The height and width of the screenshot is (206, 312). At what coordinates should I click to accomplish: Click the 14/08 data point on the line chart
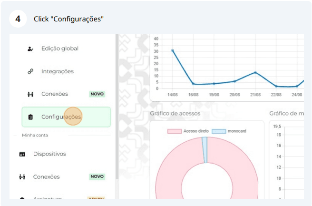pos(173,50)
